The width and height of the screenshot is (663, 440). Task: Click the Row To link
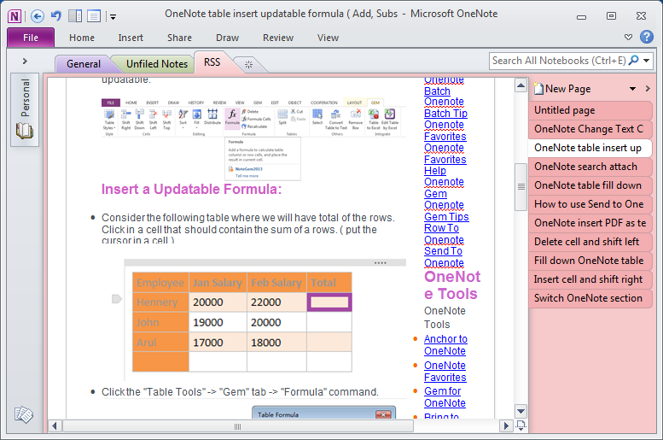coord(441,228)
